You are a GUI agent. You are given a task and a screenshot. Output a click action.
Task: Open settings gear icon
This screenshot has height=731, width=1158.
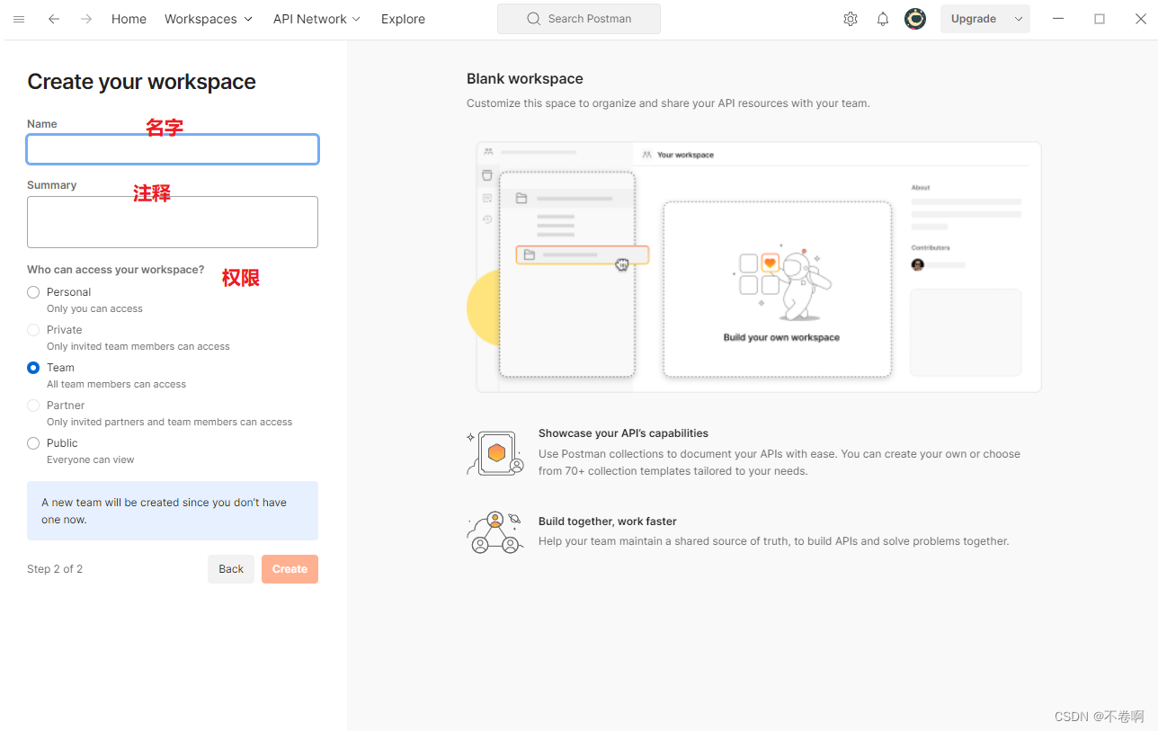(x=851, y=19)
